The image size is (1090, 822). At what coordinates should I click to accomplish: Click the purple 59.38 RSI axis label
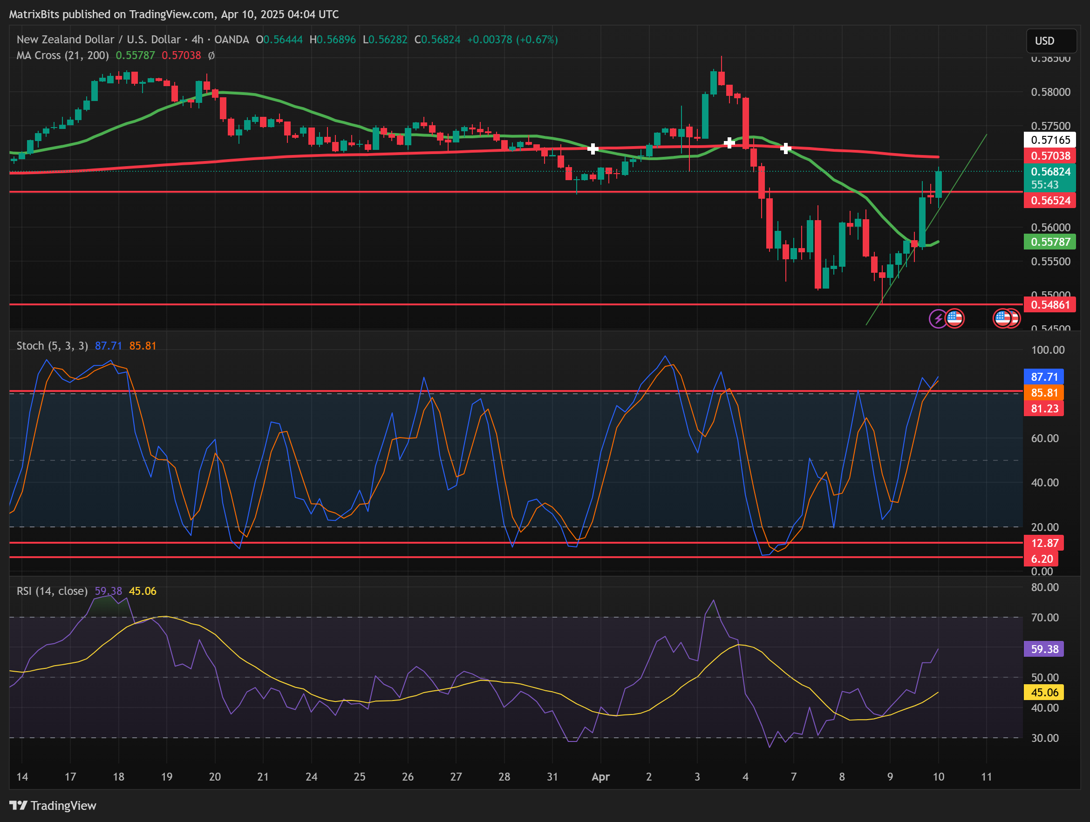click(1044, 649)
